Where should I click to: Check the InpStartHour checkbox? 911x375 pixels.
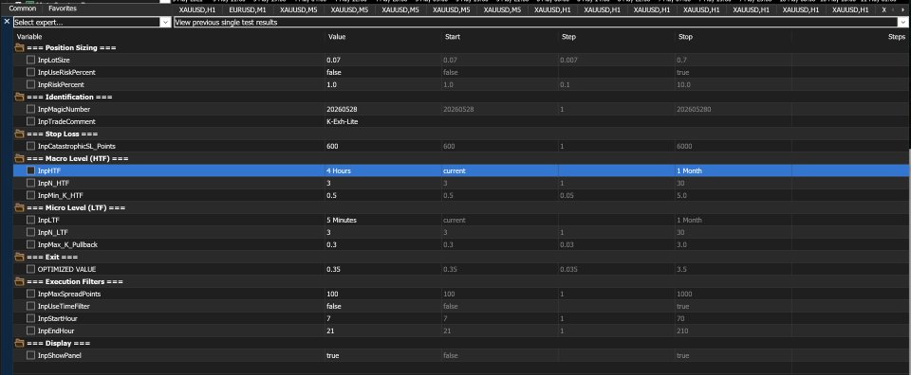(x=30, y=318)
